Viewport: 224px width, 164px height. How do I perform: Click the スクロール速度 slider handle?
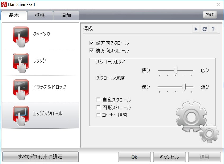(185, 87)
